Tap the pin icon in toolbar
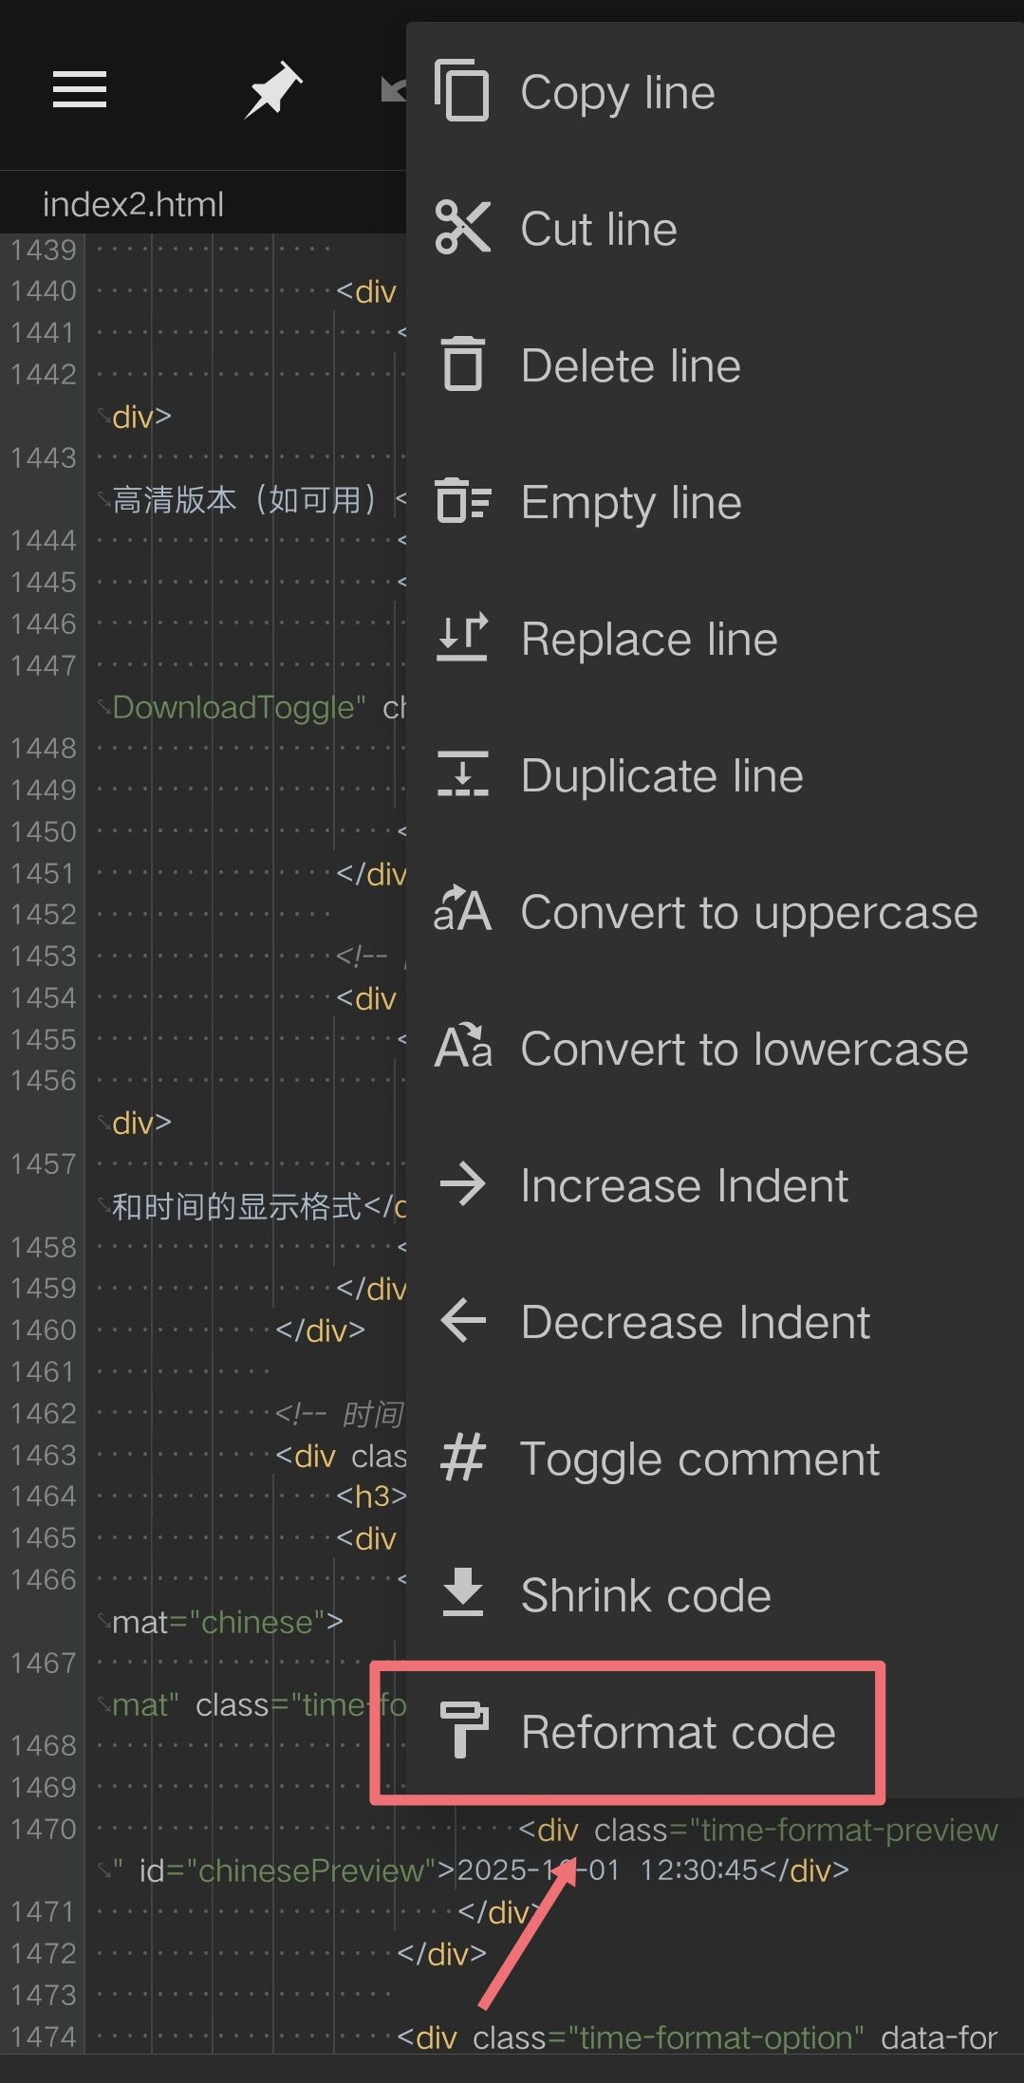 tap(272, 90)
